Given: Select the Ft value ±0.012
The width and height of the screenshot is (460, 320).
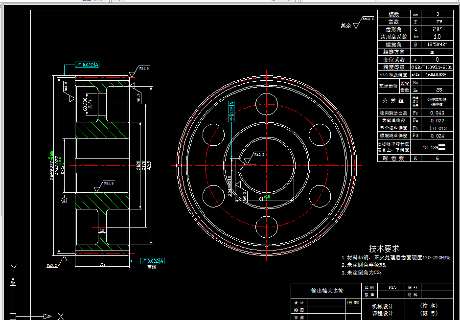Looking at the screenshot, I should pos(437,128).
